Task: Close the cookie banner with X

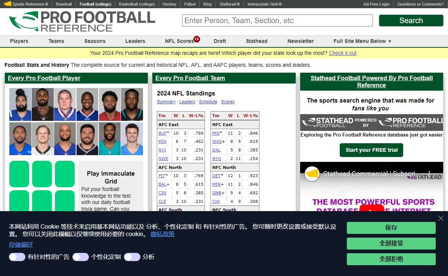Action: [x=441, y=218]
